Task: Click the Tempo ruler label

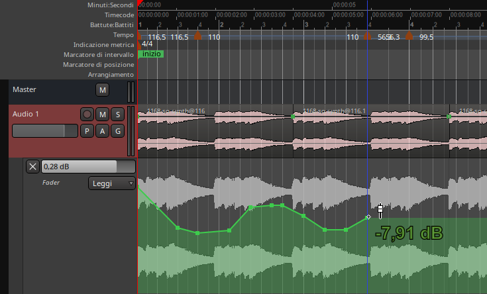Action: pyautogui.click(x=123, y=34)
